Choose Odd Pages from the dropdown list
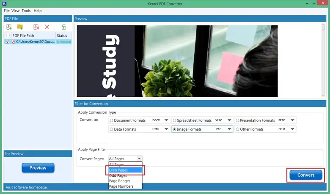The width and height of the screenshot is (330, 194). (x=125, y=175)
